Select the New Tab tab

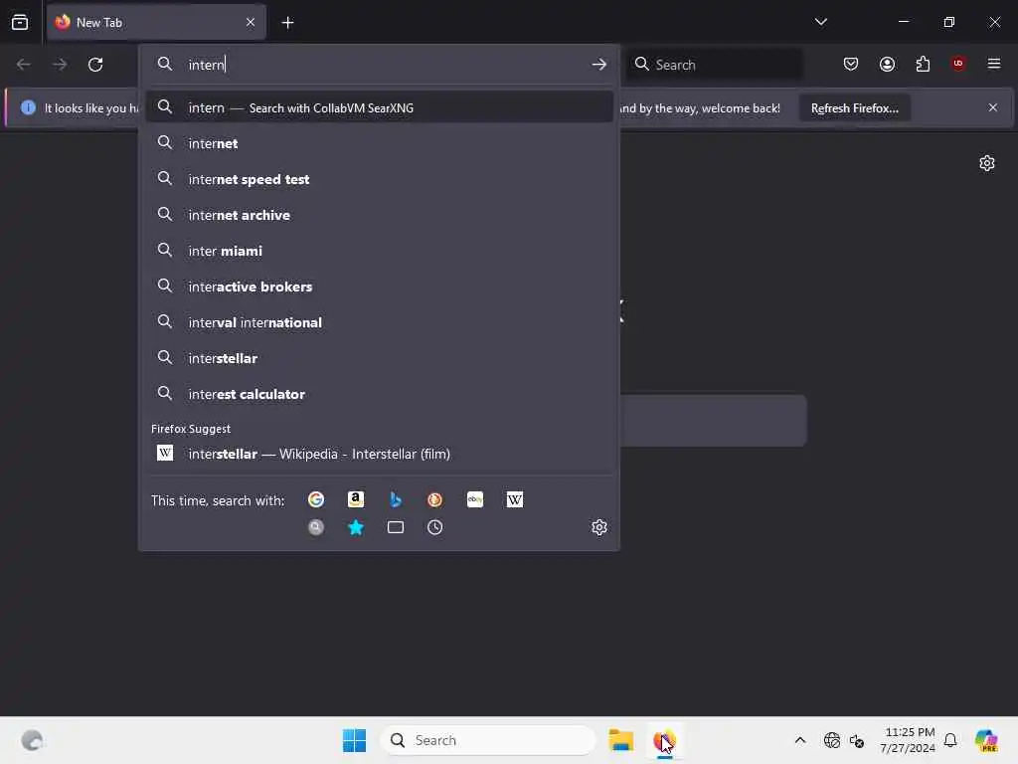(x=156, y=22)
